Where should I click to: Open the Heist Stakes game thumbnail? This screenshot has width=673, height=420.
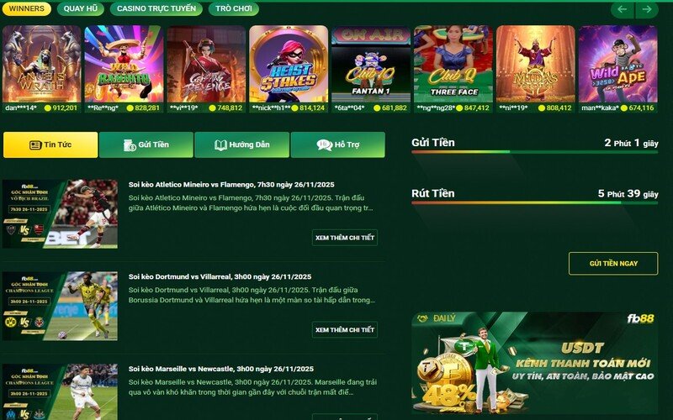(289, 65)
